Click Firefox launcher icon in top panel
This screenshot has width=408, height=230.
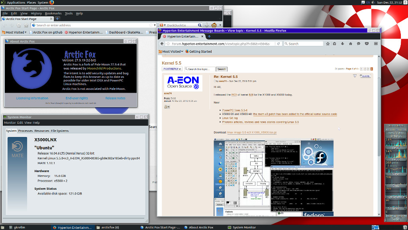51,2
